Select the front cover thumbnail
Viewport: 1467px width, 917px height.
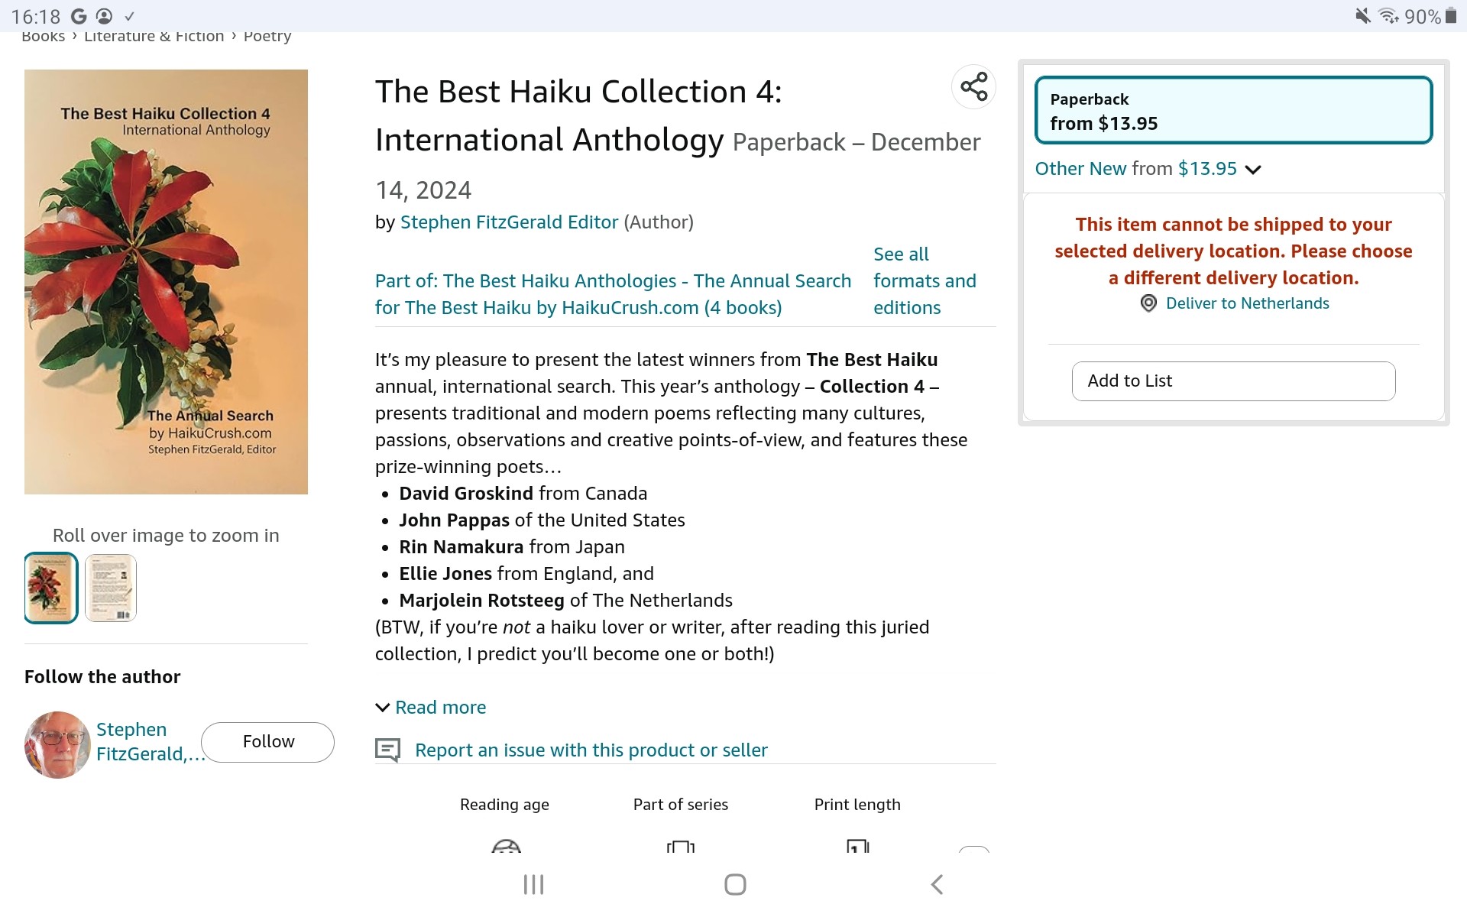[51, 588]
